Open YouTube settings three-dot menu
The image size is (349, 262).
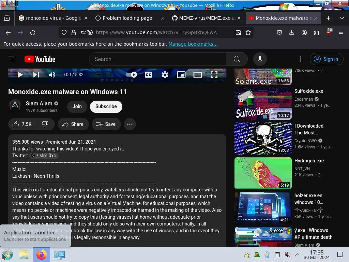click(x=300, y=59)
